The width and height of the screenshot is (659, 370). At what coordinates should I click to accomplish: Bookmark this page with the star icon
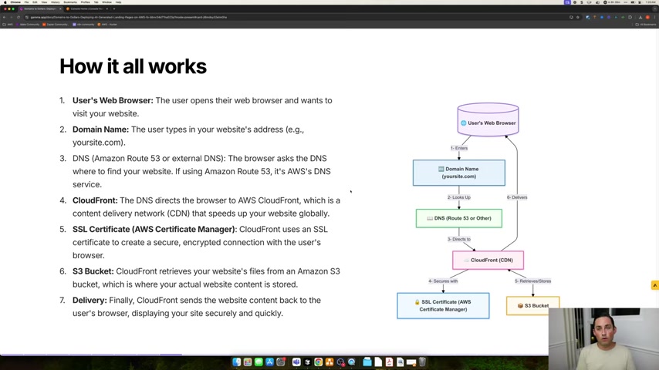[577, 17]
